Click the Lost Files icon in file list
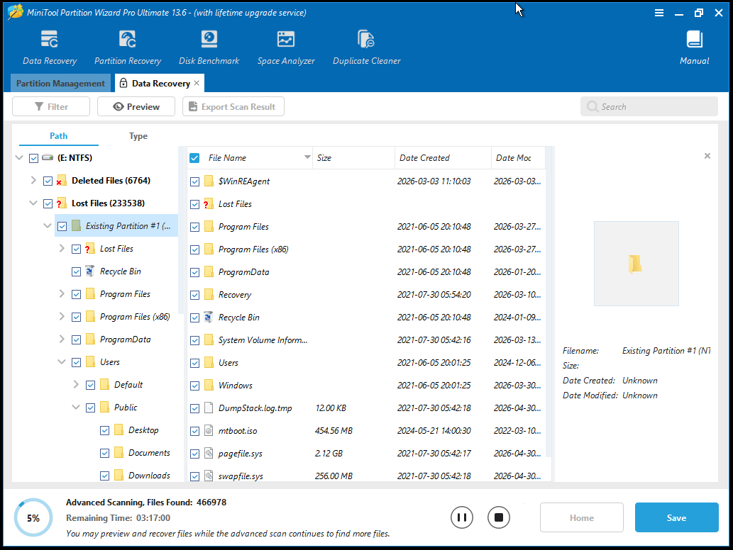 click(x=209, y=204)
